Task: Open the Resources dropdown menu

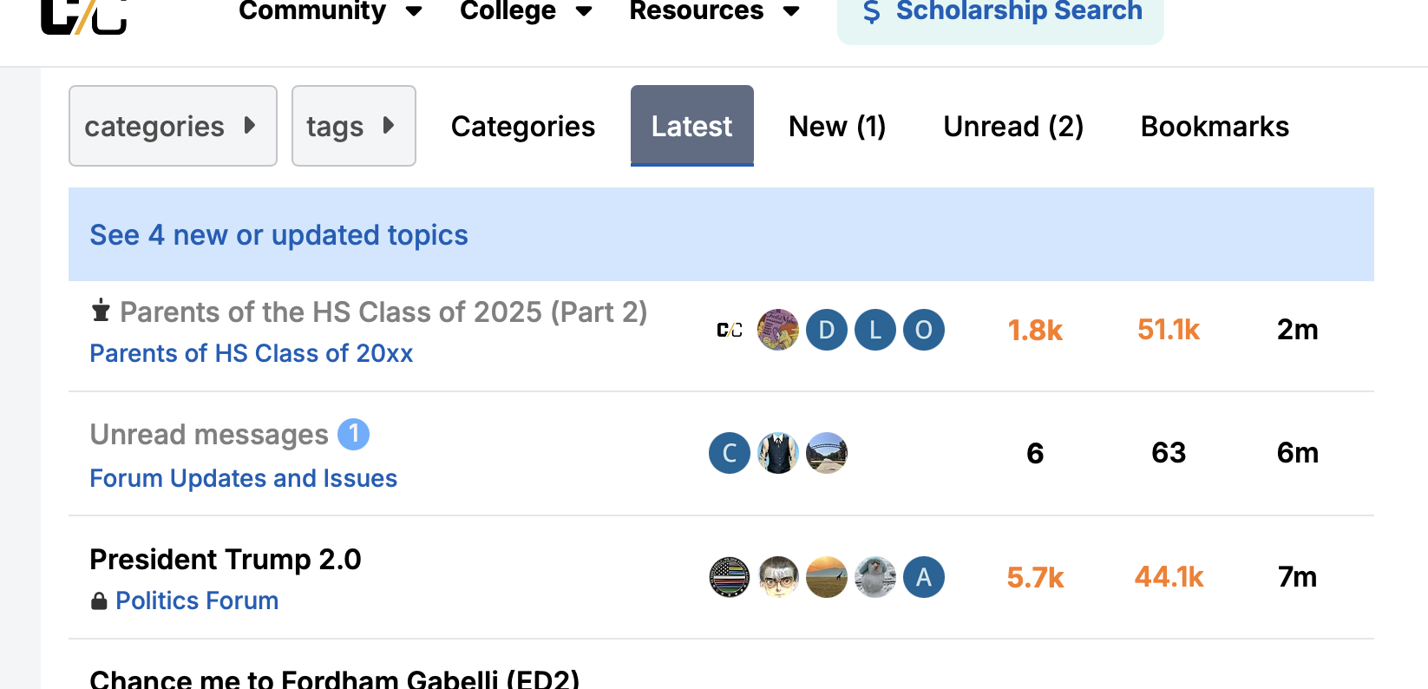Action: click(x=714, y=11)
